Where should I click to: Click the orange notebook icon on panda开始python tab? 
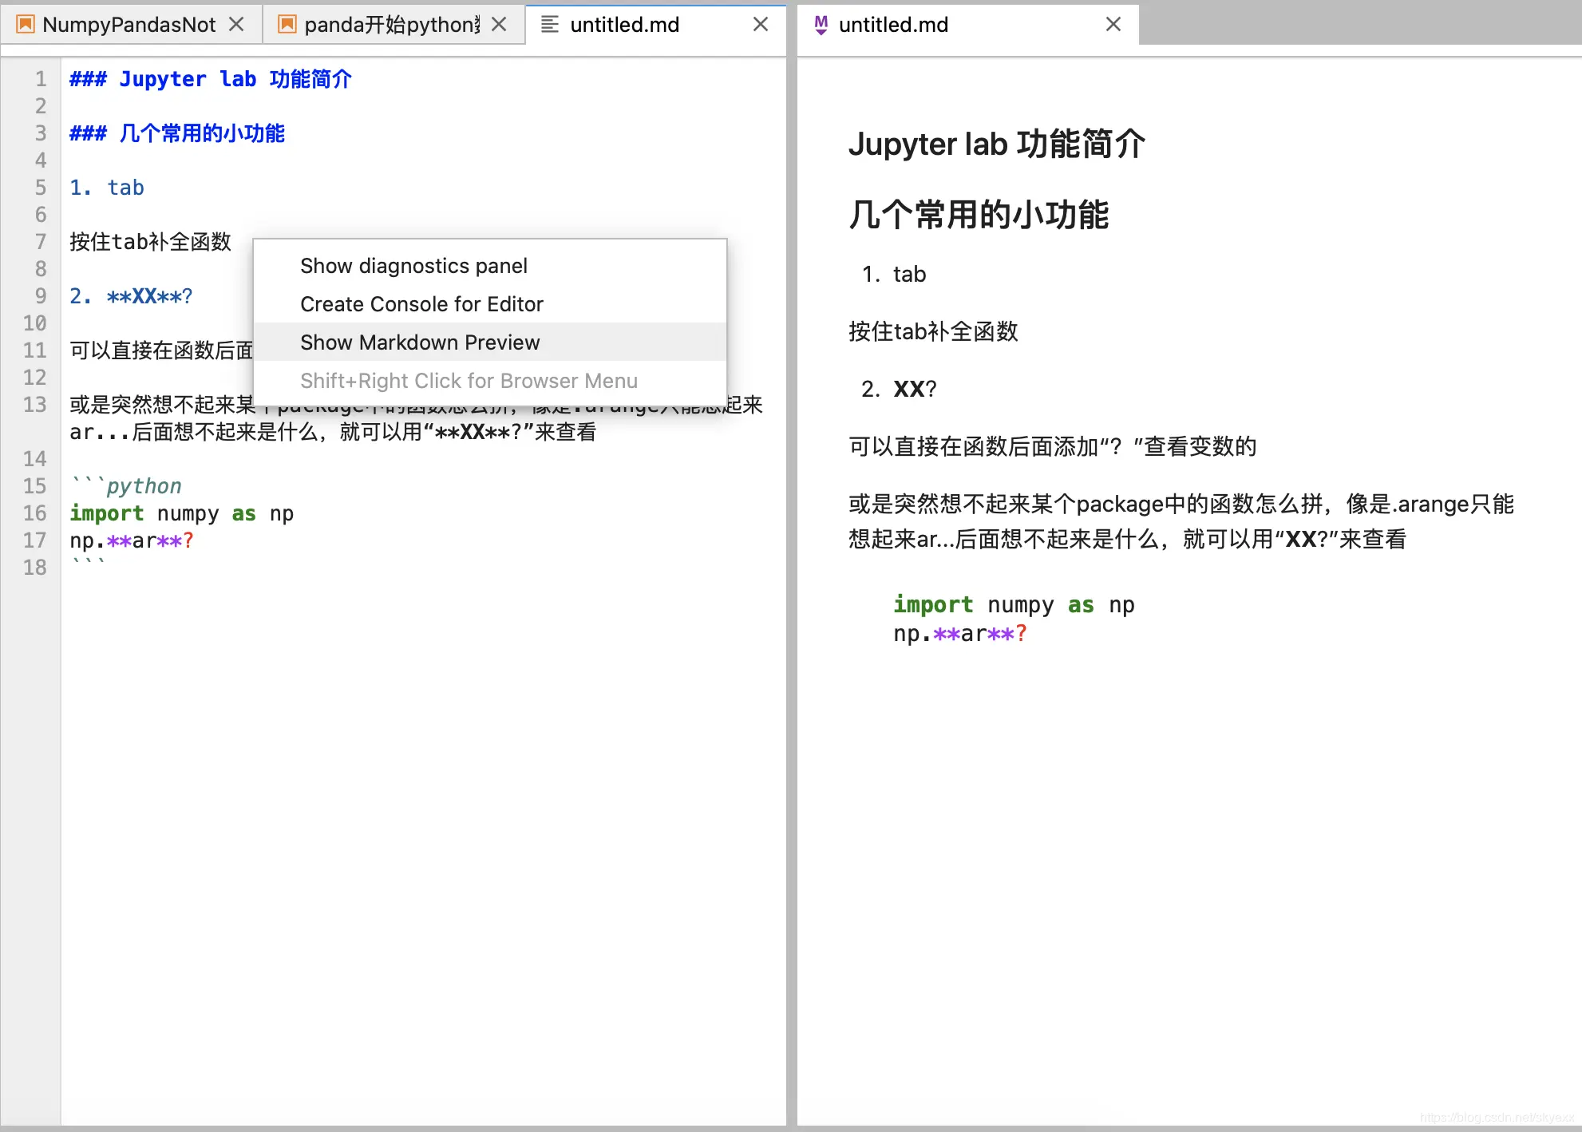[287, 24]
